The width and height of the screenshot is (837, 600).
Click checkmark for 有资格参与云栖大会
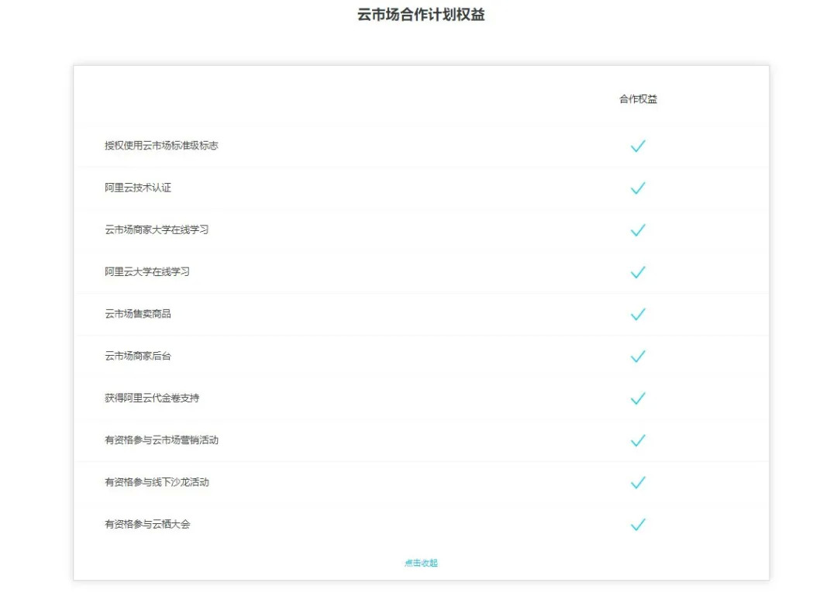coord(638,525)
